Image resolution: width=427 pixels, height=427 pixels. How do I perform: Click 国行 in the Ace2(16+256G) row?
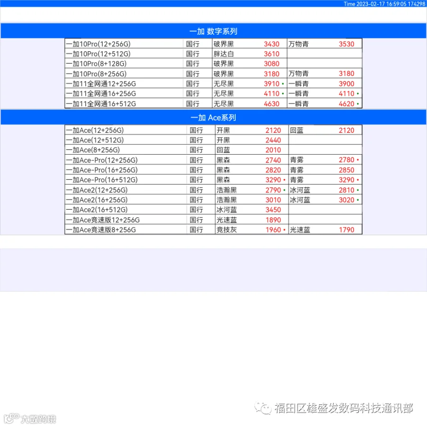196,200
